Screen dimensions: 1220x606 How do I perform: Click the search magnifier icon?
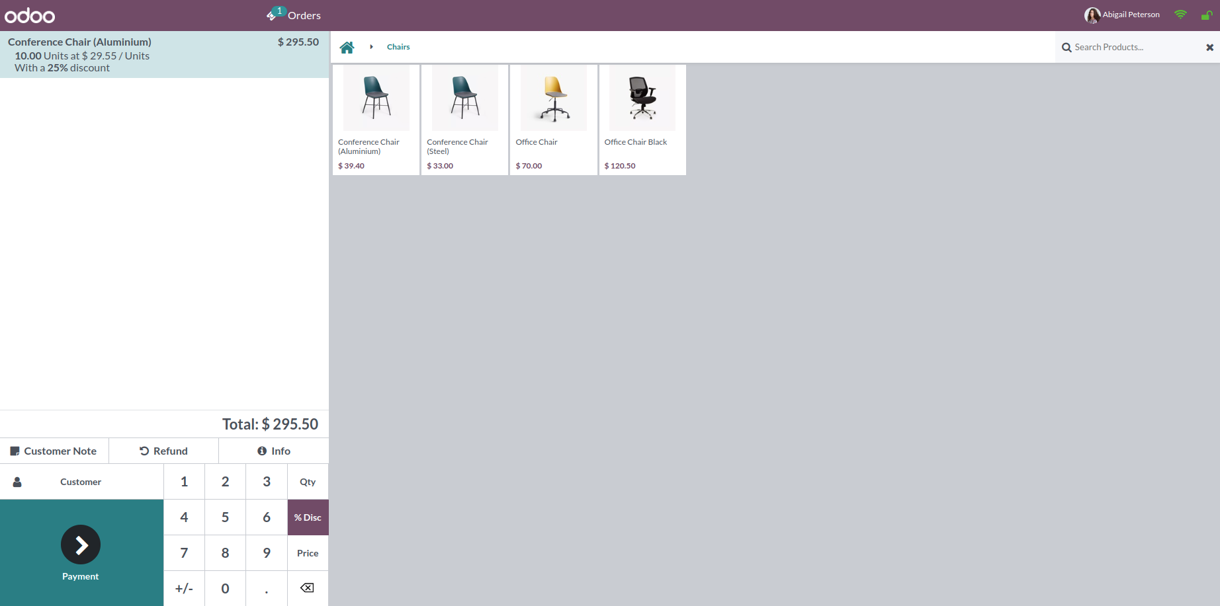pos(1067,48)
